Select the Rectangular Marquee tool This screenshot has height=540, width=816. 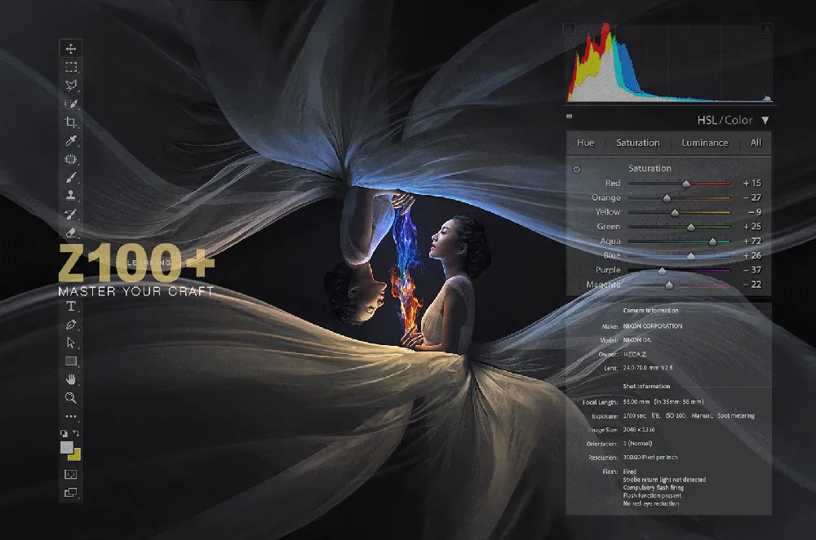(71, 68)
